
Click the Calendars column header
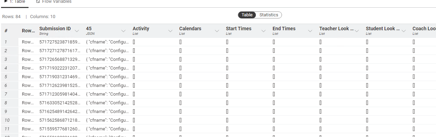click(190, 29)
